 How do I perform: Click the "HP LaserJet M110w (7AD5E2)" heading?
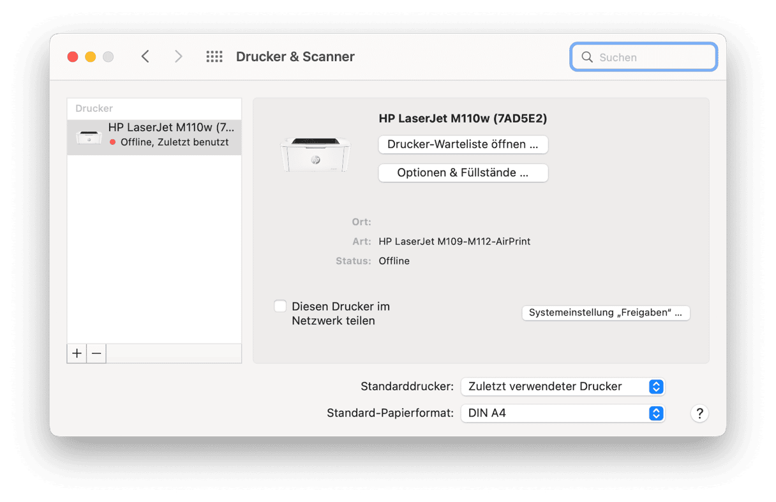[x=463, y=118]
